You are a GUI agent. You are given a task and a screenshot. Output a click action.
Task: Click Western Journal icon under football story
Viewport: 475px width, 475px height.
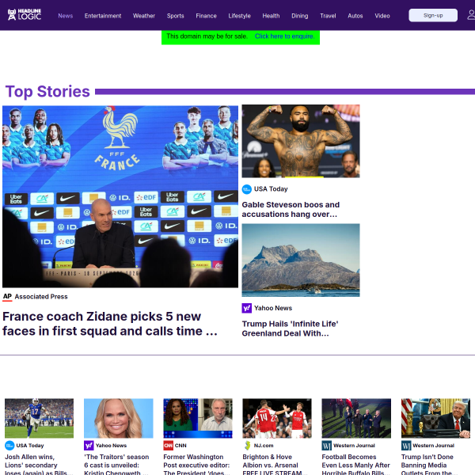point(326,446)
